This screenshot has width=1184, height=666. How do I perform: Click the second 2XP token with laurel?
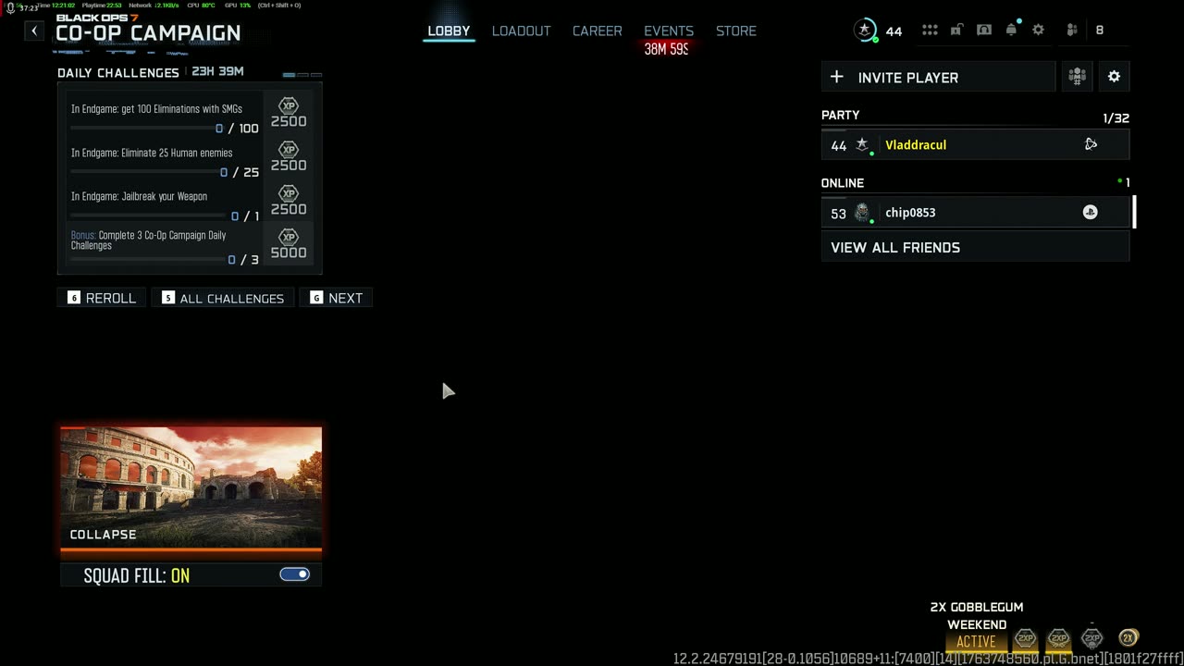click(1059, 638)
